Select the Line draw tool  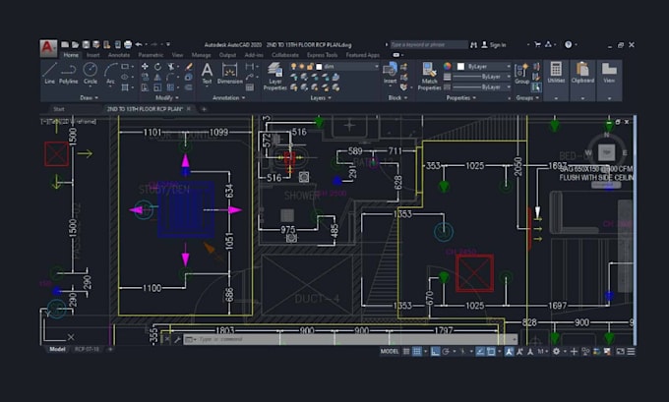(x=49, y=73)
